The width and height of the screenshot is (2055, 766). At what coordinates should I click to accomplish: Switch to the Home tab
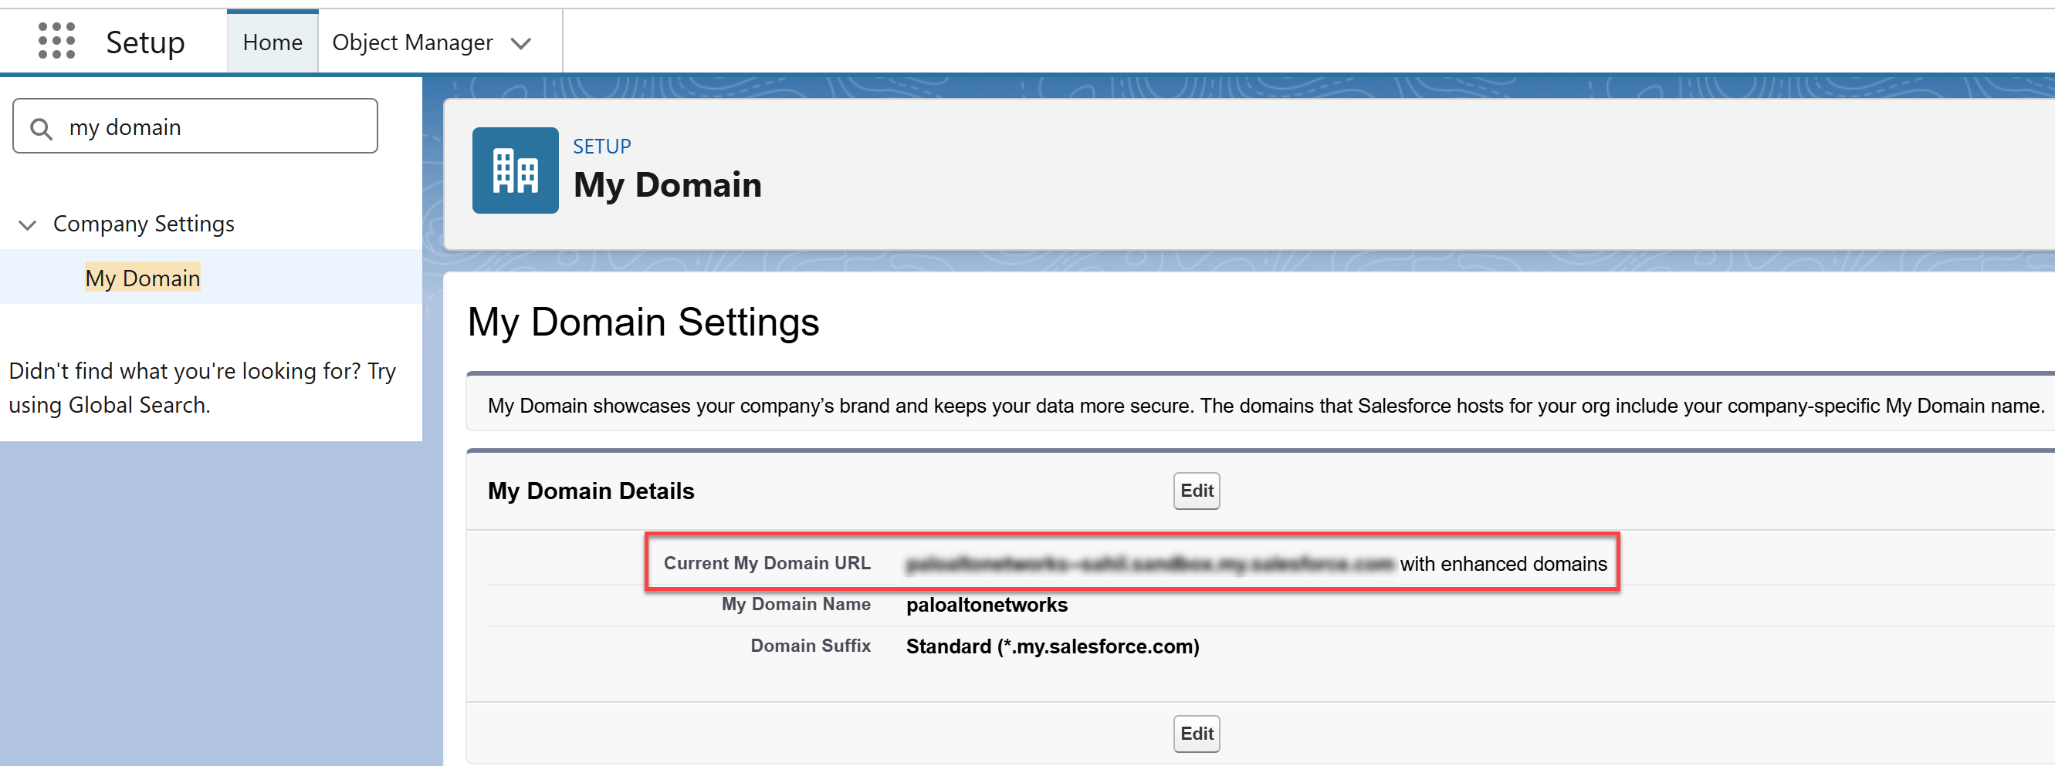(x=272, y=42)
